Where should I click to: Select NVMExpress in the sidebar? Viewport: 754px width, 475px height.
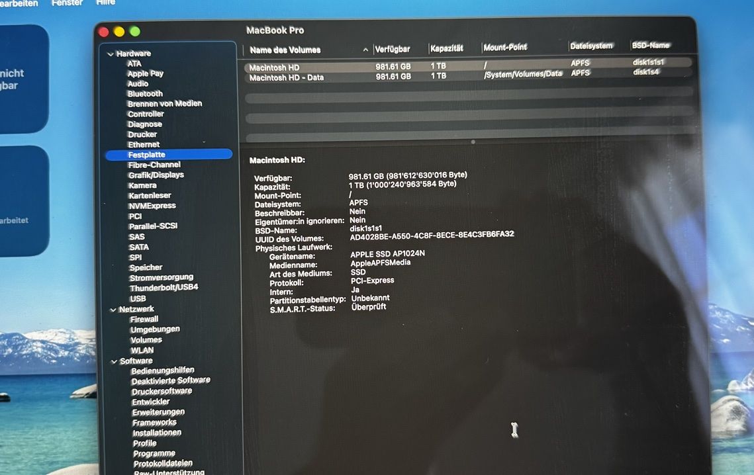152,206
